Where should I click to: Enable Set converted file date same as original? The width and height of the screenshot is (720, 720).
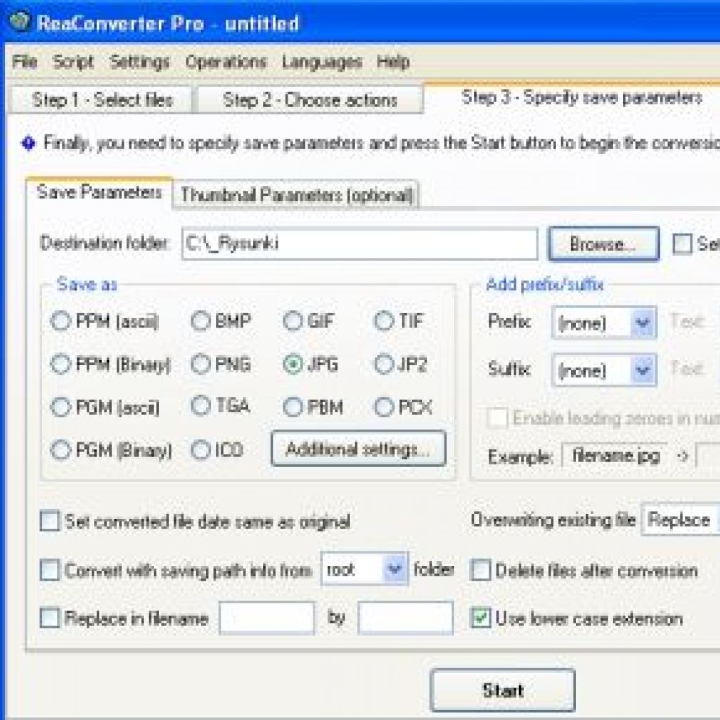tap(50, 521)
